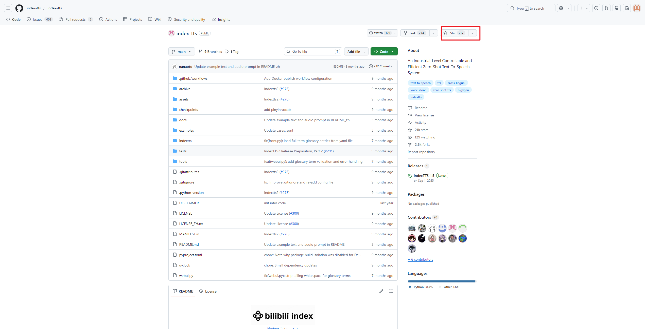Open the create new plus dropdown
The height and width of the screenshot is (329, 645).
pyautogui.click(x=584, y=8)
